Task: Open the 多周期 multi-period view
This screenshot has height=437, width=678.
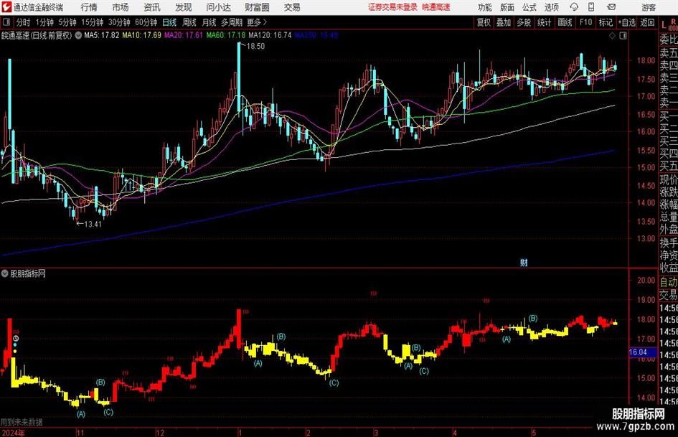Action: (232, 22)
